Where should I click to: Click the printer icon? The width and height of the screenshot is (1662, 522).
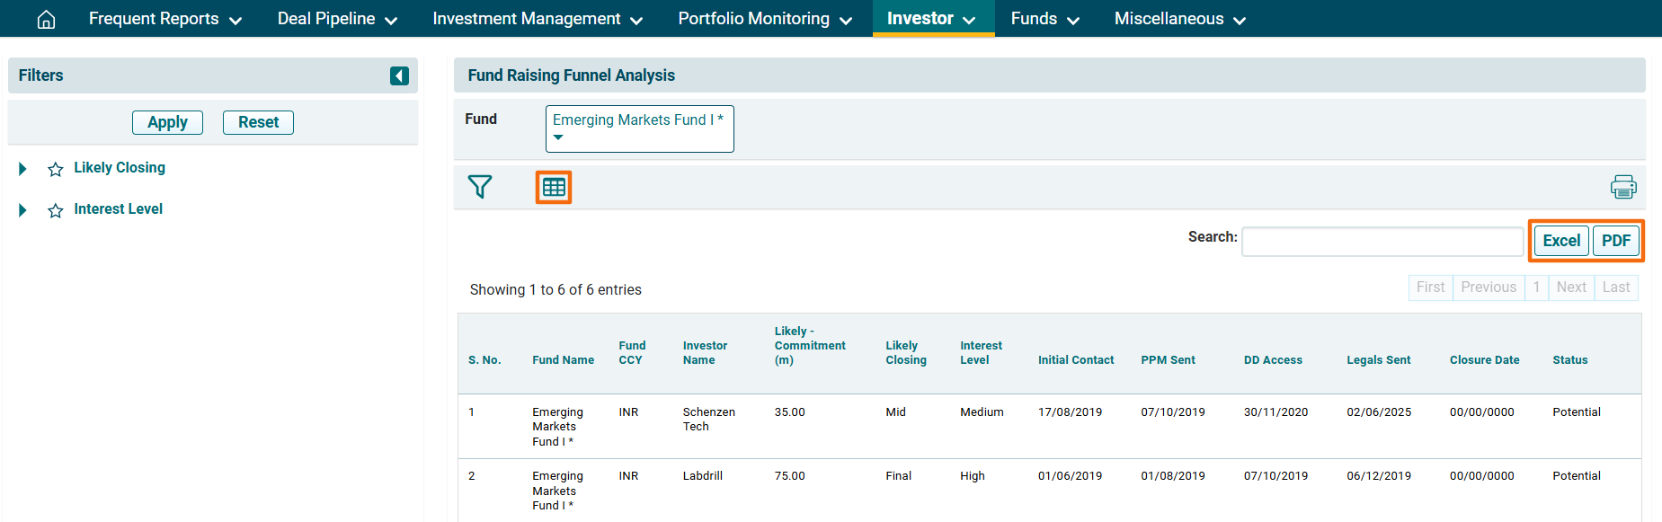tap(1622, 187)
